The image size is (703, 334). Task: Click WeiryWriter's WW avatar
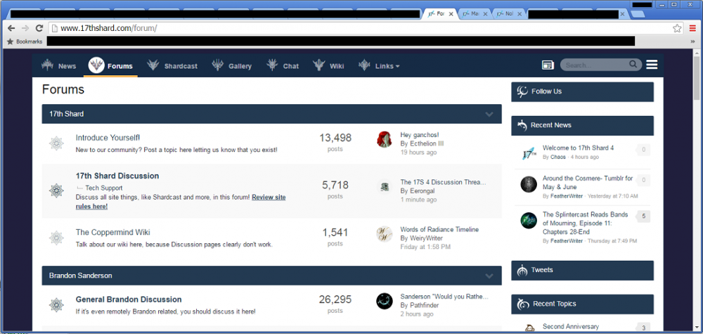(385, 234)
